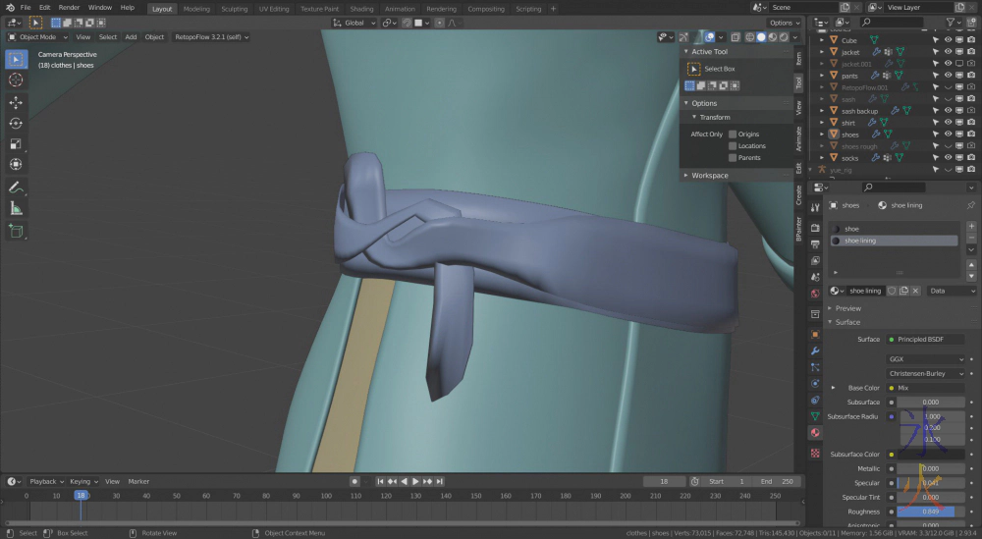
Task: Select the Measure tool
Action: (x=16, y=208)
